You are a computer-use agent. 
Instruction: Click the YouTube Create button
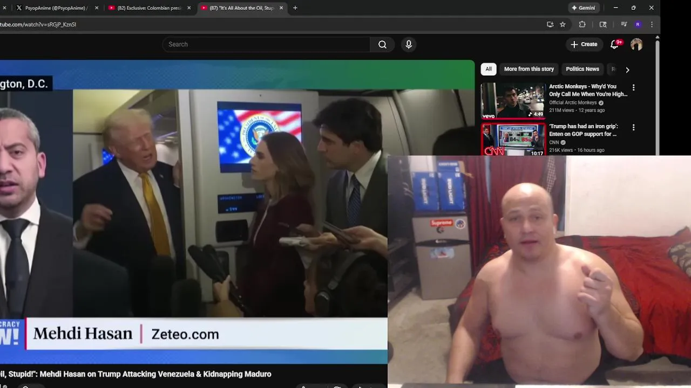pyautogui.click(x=584, y=44)
